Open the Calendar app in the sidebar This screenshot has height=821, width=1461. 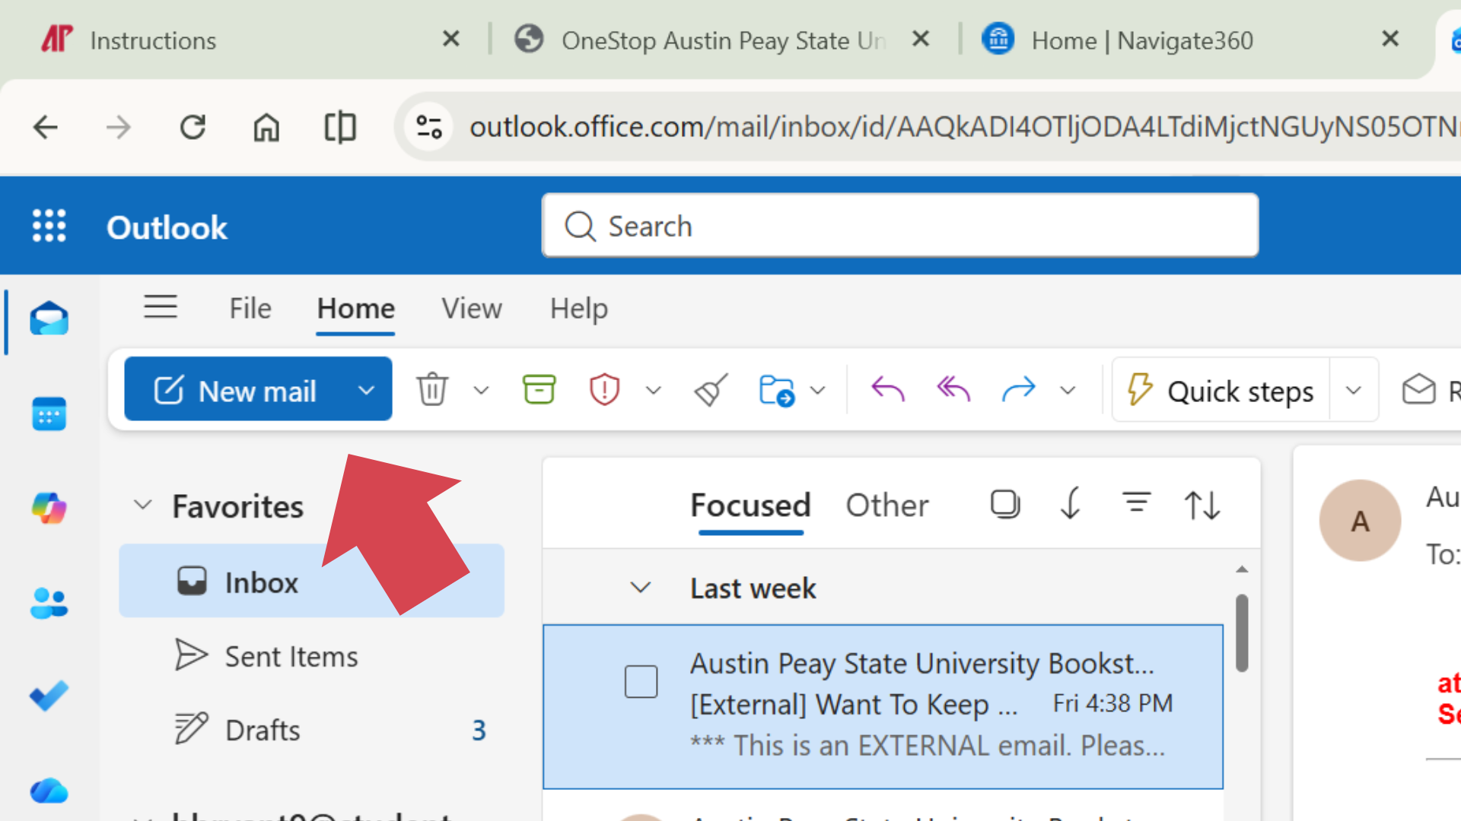(48, 414)
